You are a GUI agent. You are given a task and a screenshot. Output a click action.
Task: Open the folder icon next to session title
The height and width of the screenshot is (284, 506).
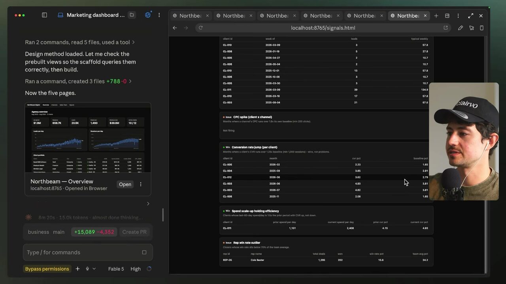132,15
